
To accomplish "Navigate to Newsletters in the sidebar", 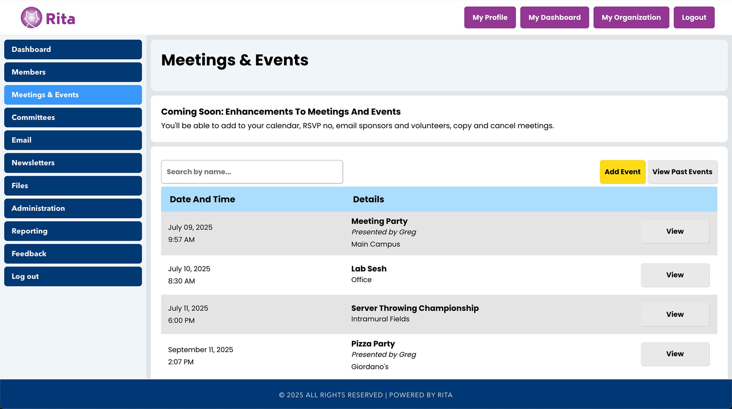I will [73, 163].
